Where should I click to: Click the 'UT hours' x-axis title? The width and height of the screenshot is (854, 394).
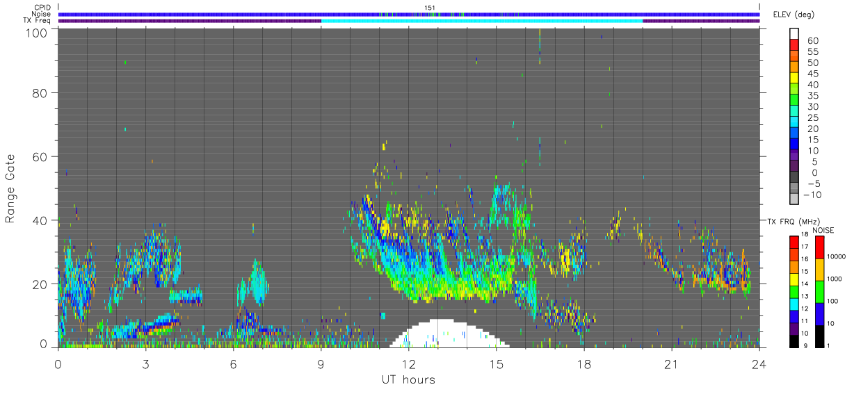tap(408, 380)
